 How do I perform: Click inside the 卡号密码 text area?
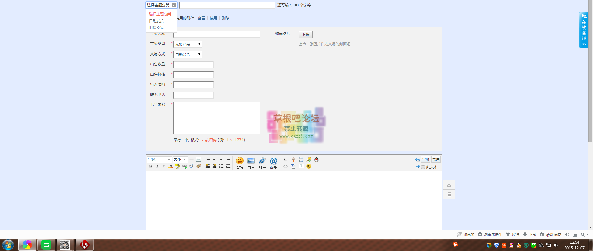click(x=217, y=118)
